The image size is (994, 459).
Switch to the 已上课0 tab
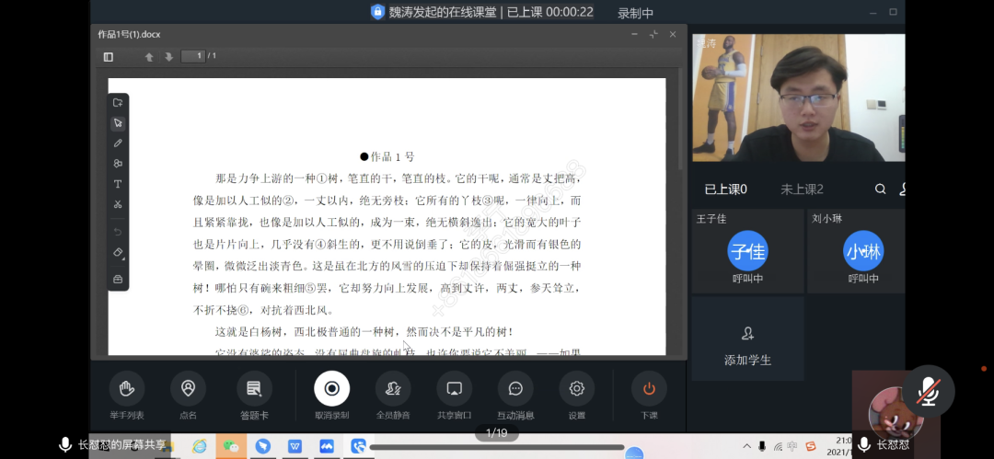725,189
